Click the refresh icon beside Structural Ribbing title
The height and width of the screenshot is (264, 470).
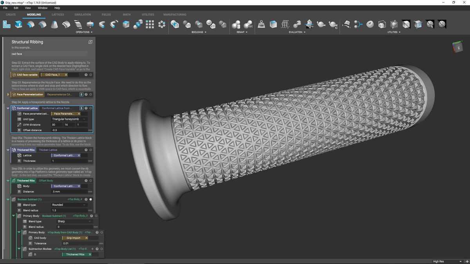tap(90, 42)
